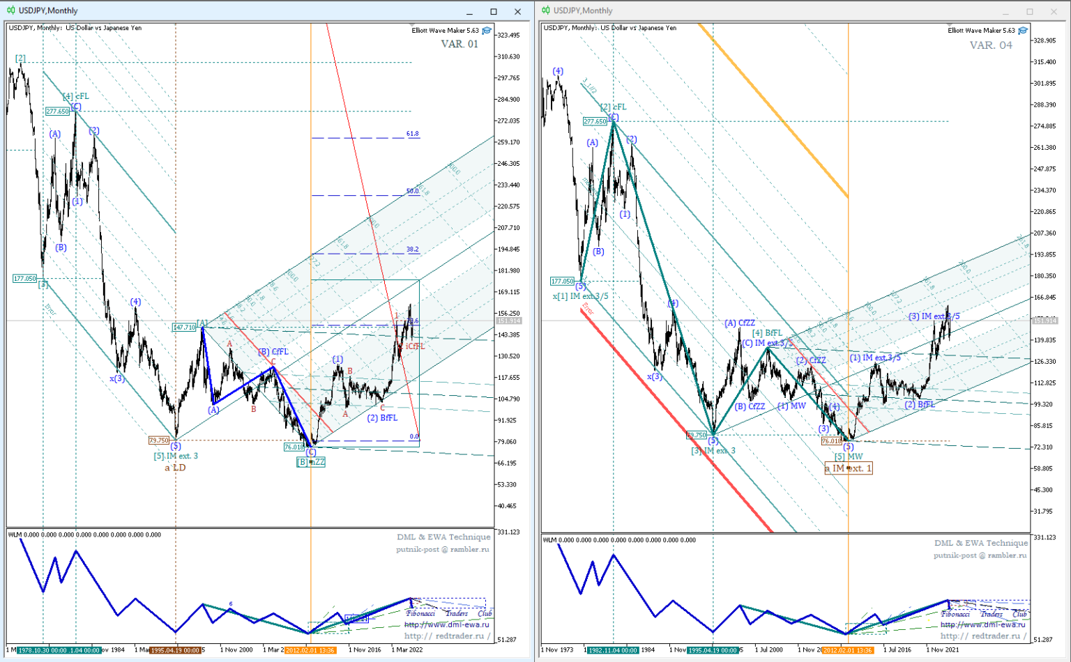Minimize the left USDJPY,Monthly chart window
Screen dimensions: 1071x662
[x=470, y=12]
